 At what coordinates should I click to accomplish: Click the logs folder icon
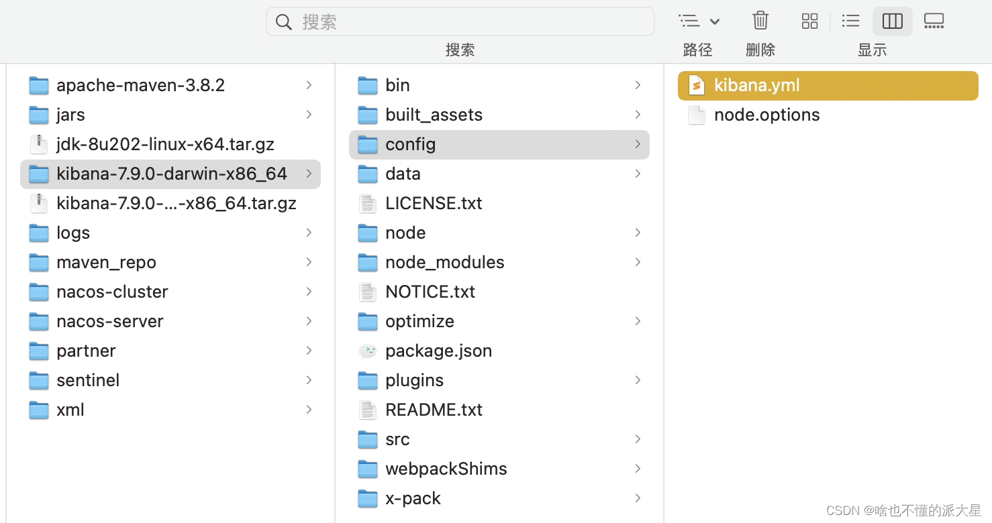[39, 233]
